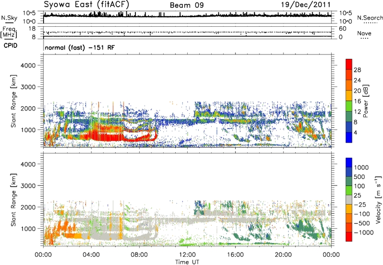This screenshot has width=383, height=265.
Task: Click the "4" value on Power colorbar
Action: [x=356, y=132]
